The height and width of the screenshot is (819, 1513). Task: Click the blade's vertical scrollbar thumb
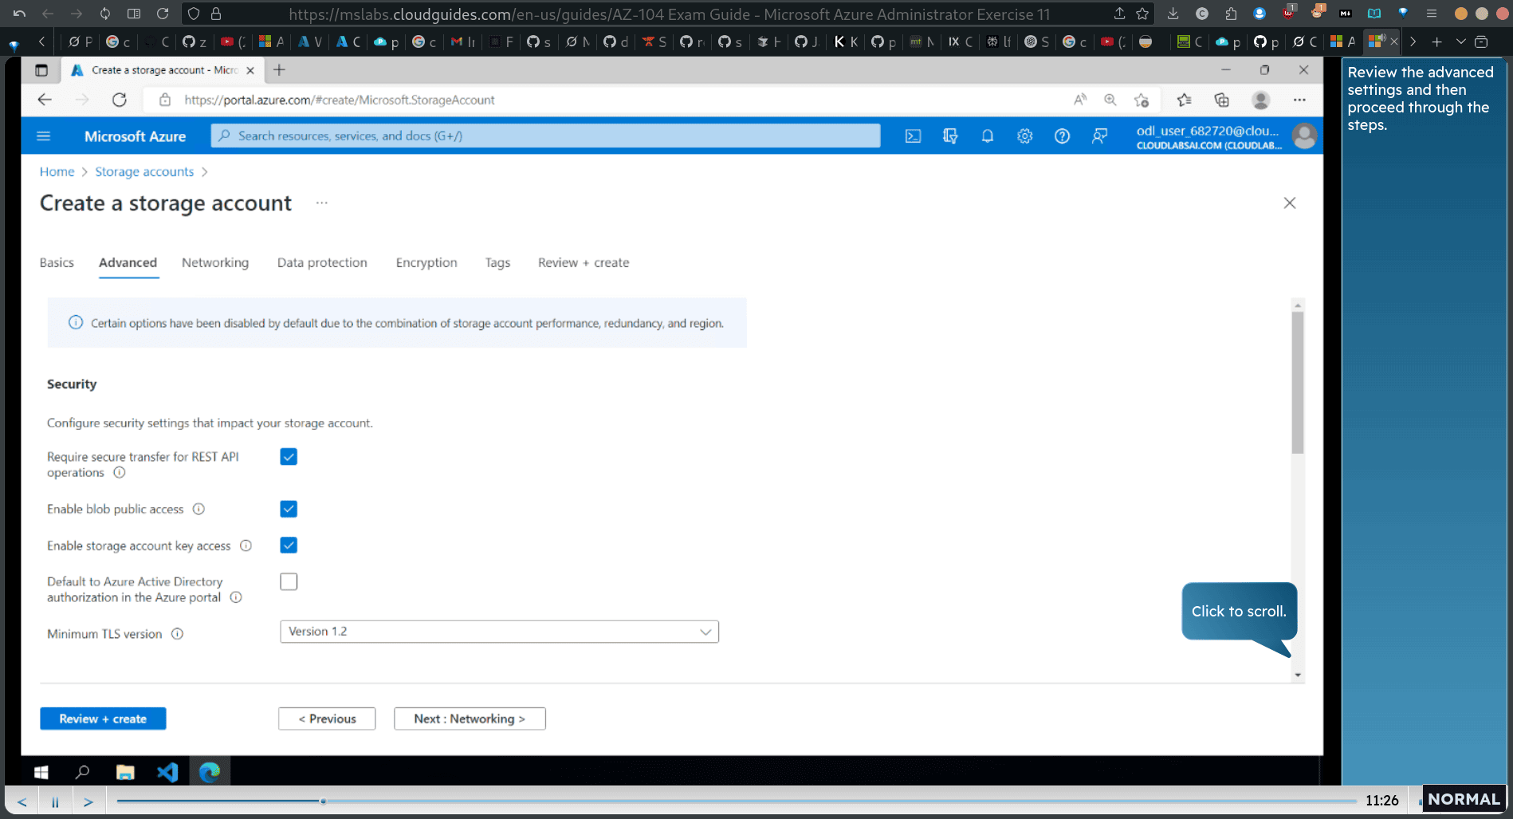[x=1298, y=383]
